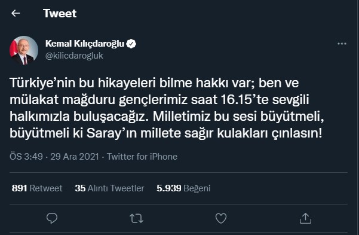Click the reply speech bubble icon
Image resolution: width=359 pixels, height=235 pixels.
[52, 218]
